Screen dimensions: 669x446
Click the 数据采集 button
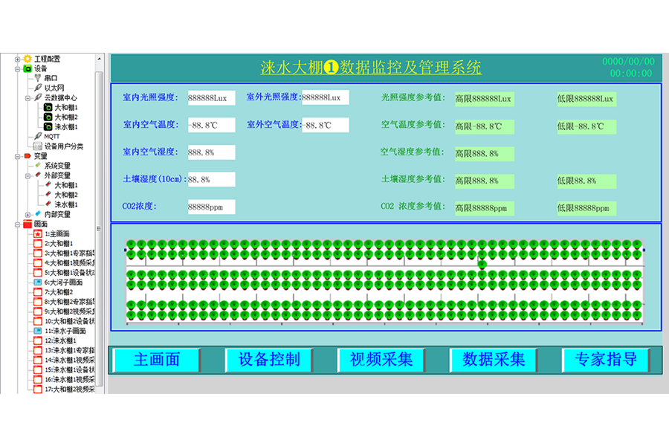494,360
